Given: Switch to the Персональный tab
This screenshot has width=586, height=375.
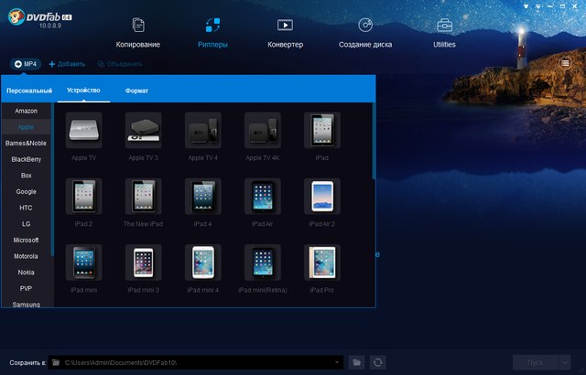Looking at the screenshot, I should pyautogui.click(x=29, y=91).
